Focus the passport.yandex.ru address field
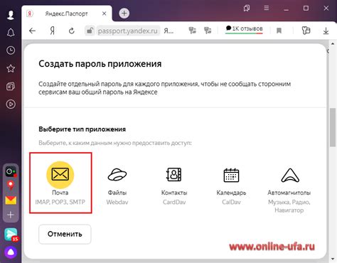 point(128,31)
